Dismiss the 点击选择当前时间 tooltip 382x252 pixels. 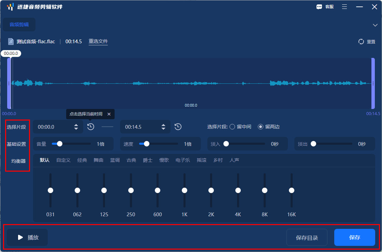[109, 114]
